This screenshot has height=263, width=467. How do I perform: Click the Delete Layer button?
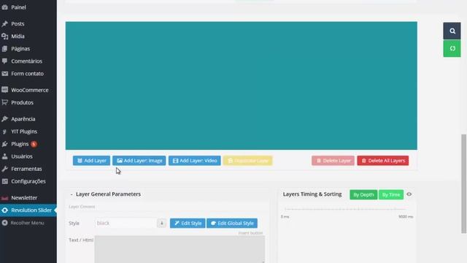point(333,161)
